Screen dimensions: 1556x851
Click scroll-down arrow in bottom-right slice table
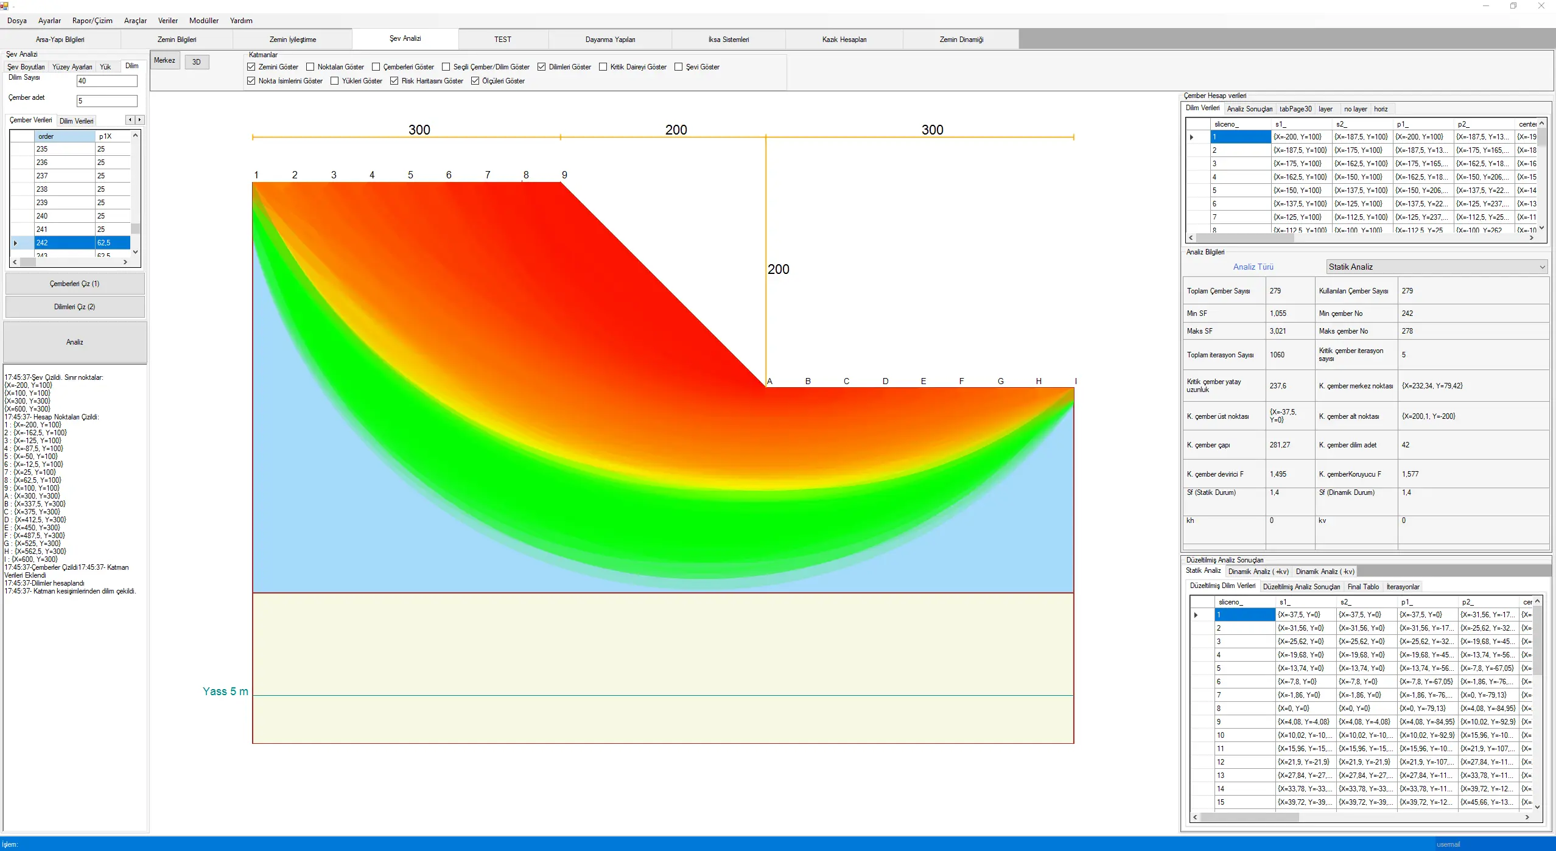tap(1537, 807)
